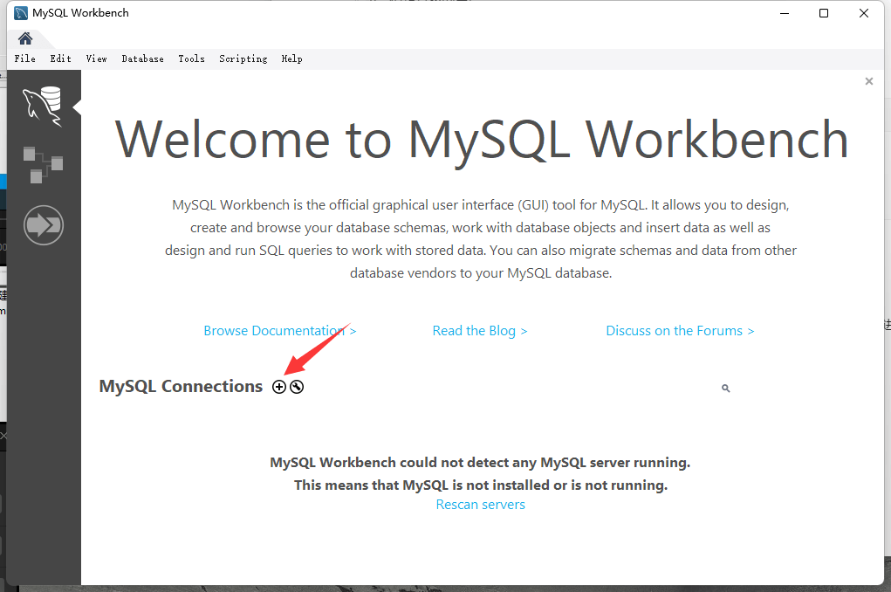The width and height of the screenshot is (891, 592).
Task: Open the Models sidebar icon
Action: pos(43,165)
